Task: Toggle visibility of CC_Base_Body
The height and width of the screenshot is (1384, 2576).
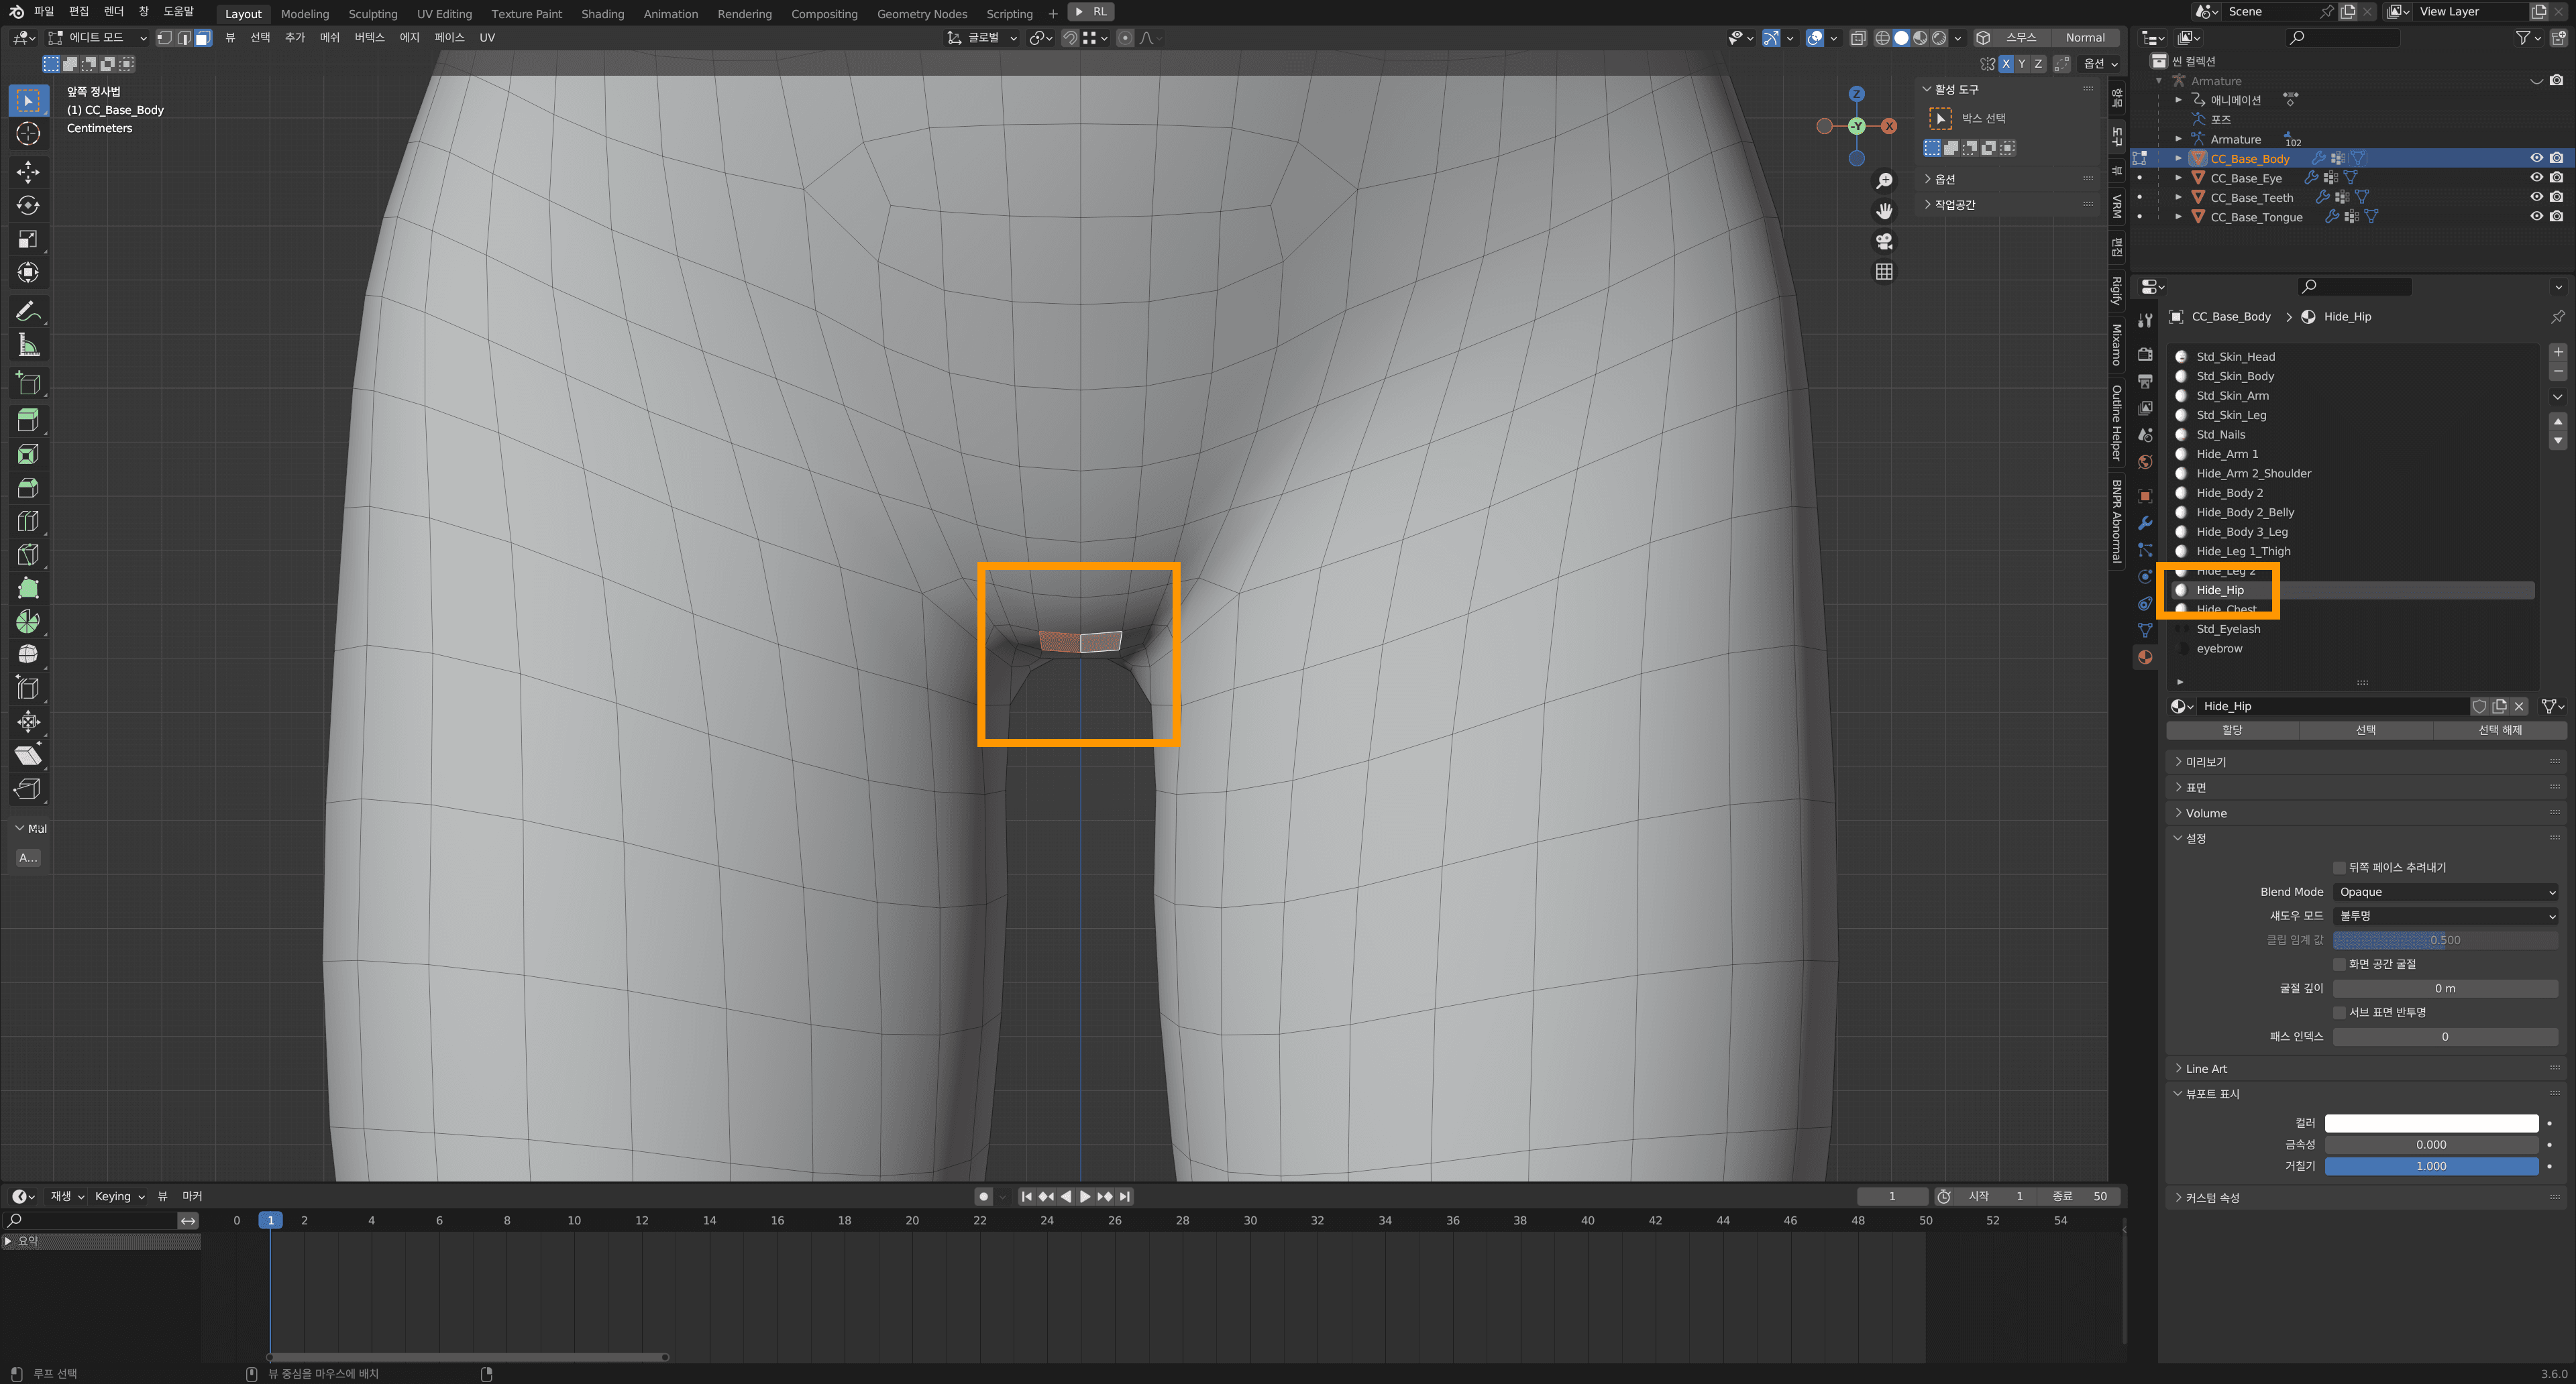Action: (x=2537, y=158)
